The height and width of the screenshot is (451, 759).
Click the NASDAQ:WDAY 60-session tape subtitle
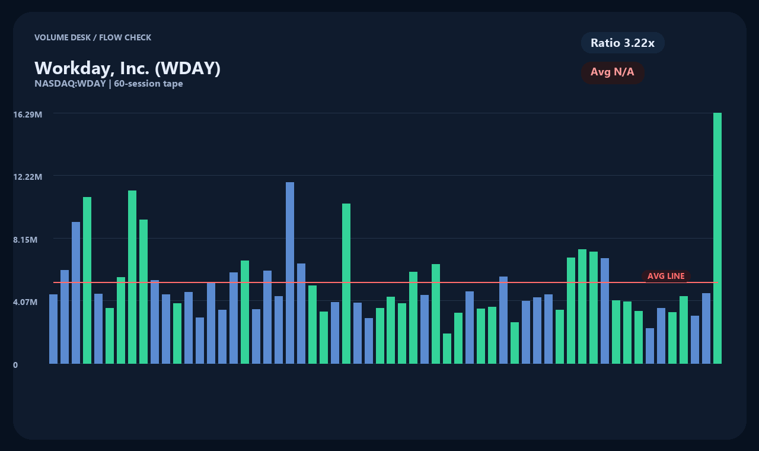pos(109,84)
